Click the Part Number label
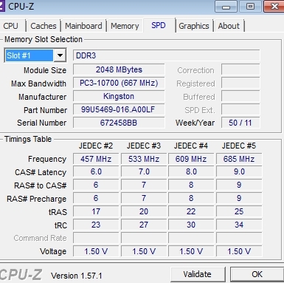The height and width of the screenshot is (283, 284). pos(45,110)
